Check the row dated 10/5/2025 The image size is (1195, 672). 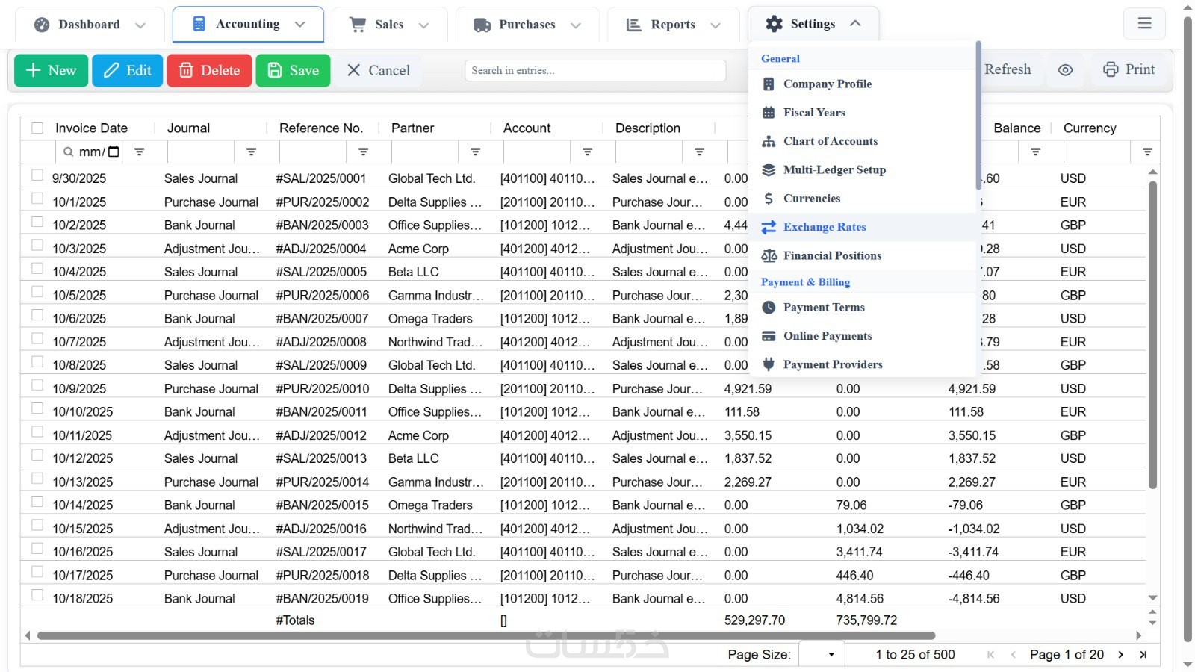point(37,292)
